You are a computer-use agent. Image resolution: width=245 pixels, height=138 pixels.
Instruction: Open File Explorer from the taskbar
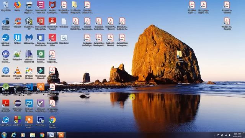33,135
